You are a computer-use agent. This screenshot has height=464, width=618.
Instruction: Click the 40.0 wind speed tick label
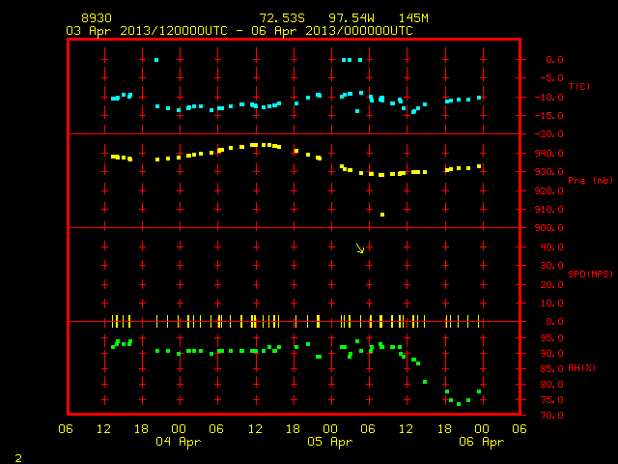point(551,247)
